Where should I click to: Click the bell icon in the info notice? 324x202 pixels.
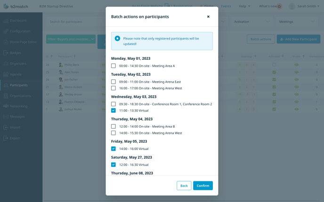click(117, 39)
